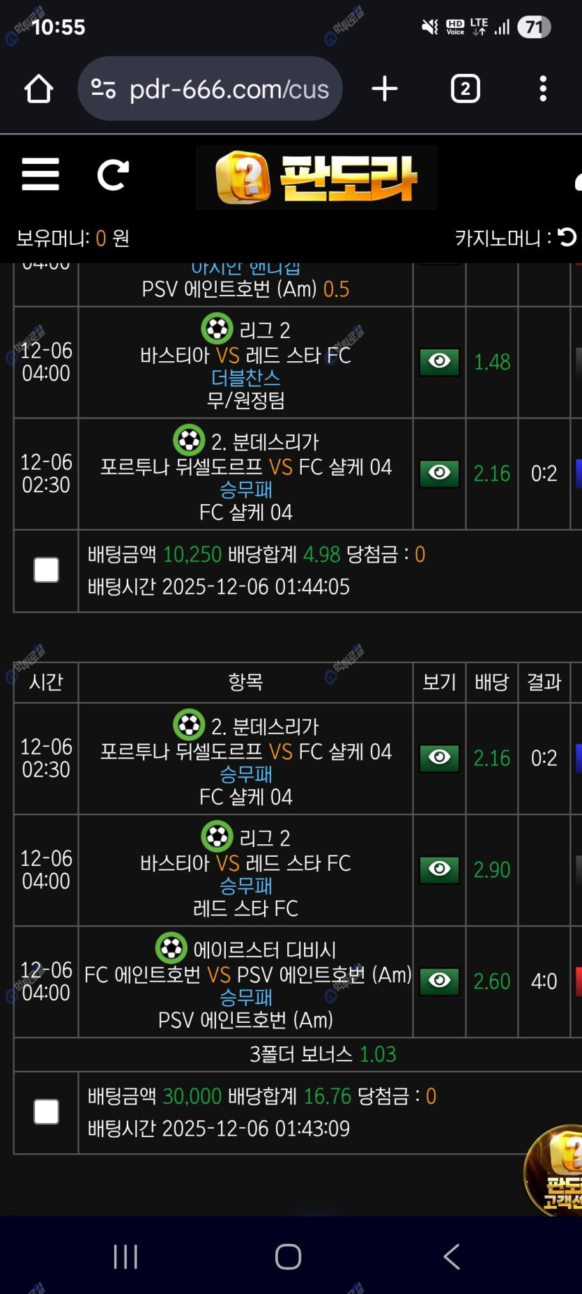Check the 10,250 bet slip checkbox
Viewport: 582px width, 1294px height.
coord(46,570)
